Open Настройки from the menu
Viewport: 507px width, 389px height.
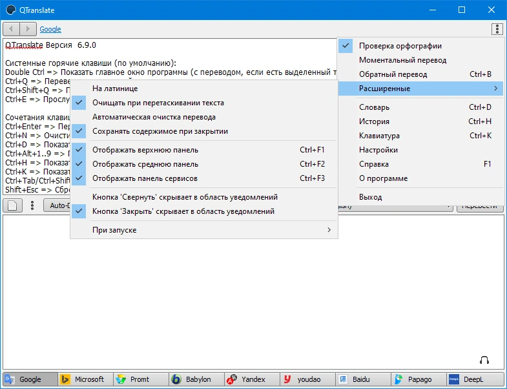click(420, 150)
